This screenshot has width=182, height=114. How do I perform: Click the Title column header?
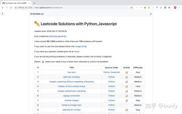click(x=72, y=68)
